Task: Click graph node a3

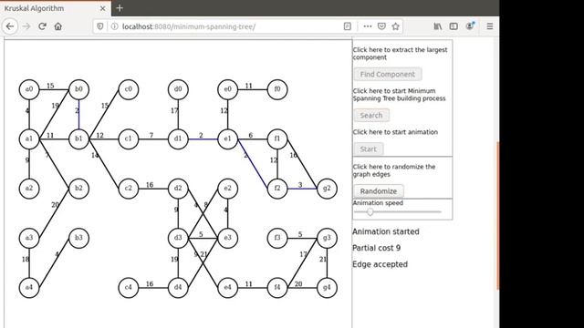Action: click(29, 238)
